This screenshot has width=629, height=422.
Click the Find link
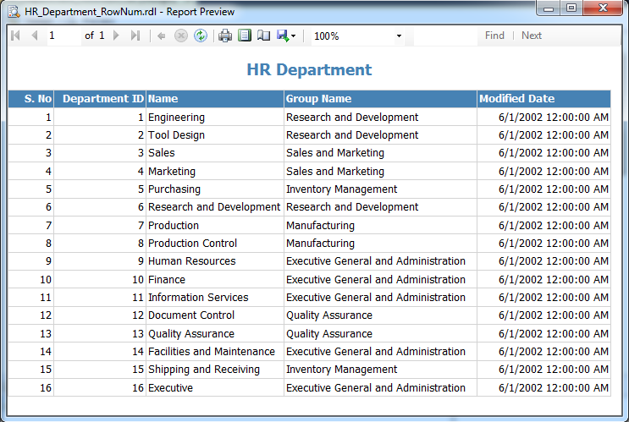[494, 36]
